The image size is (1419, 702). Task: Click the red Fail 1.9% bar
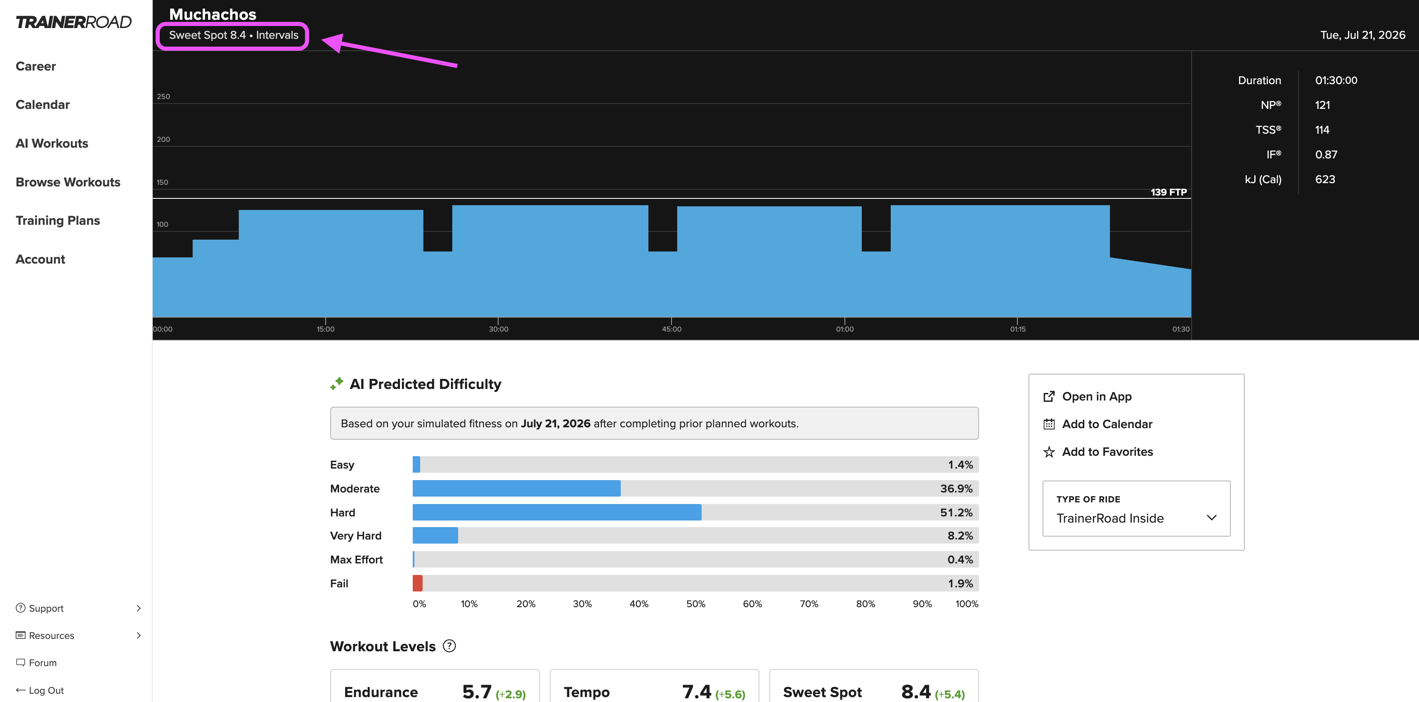coord(695,583)
